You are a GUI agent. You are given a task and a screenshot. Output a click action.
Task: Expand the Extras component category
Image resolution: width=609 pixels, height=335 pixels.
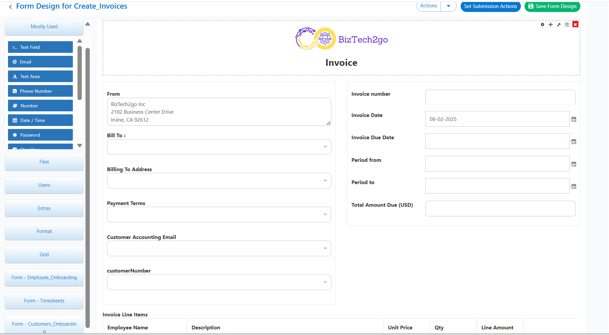pyautogui.click(x=44, y=208)
